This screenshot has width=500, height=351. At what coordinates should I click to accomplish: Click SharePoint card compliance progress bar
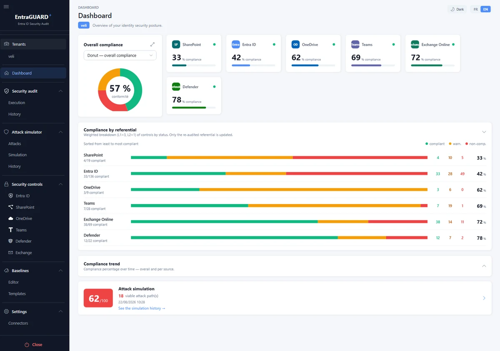pyautogui.click(x=194, y=65)
